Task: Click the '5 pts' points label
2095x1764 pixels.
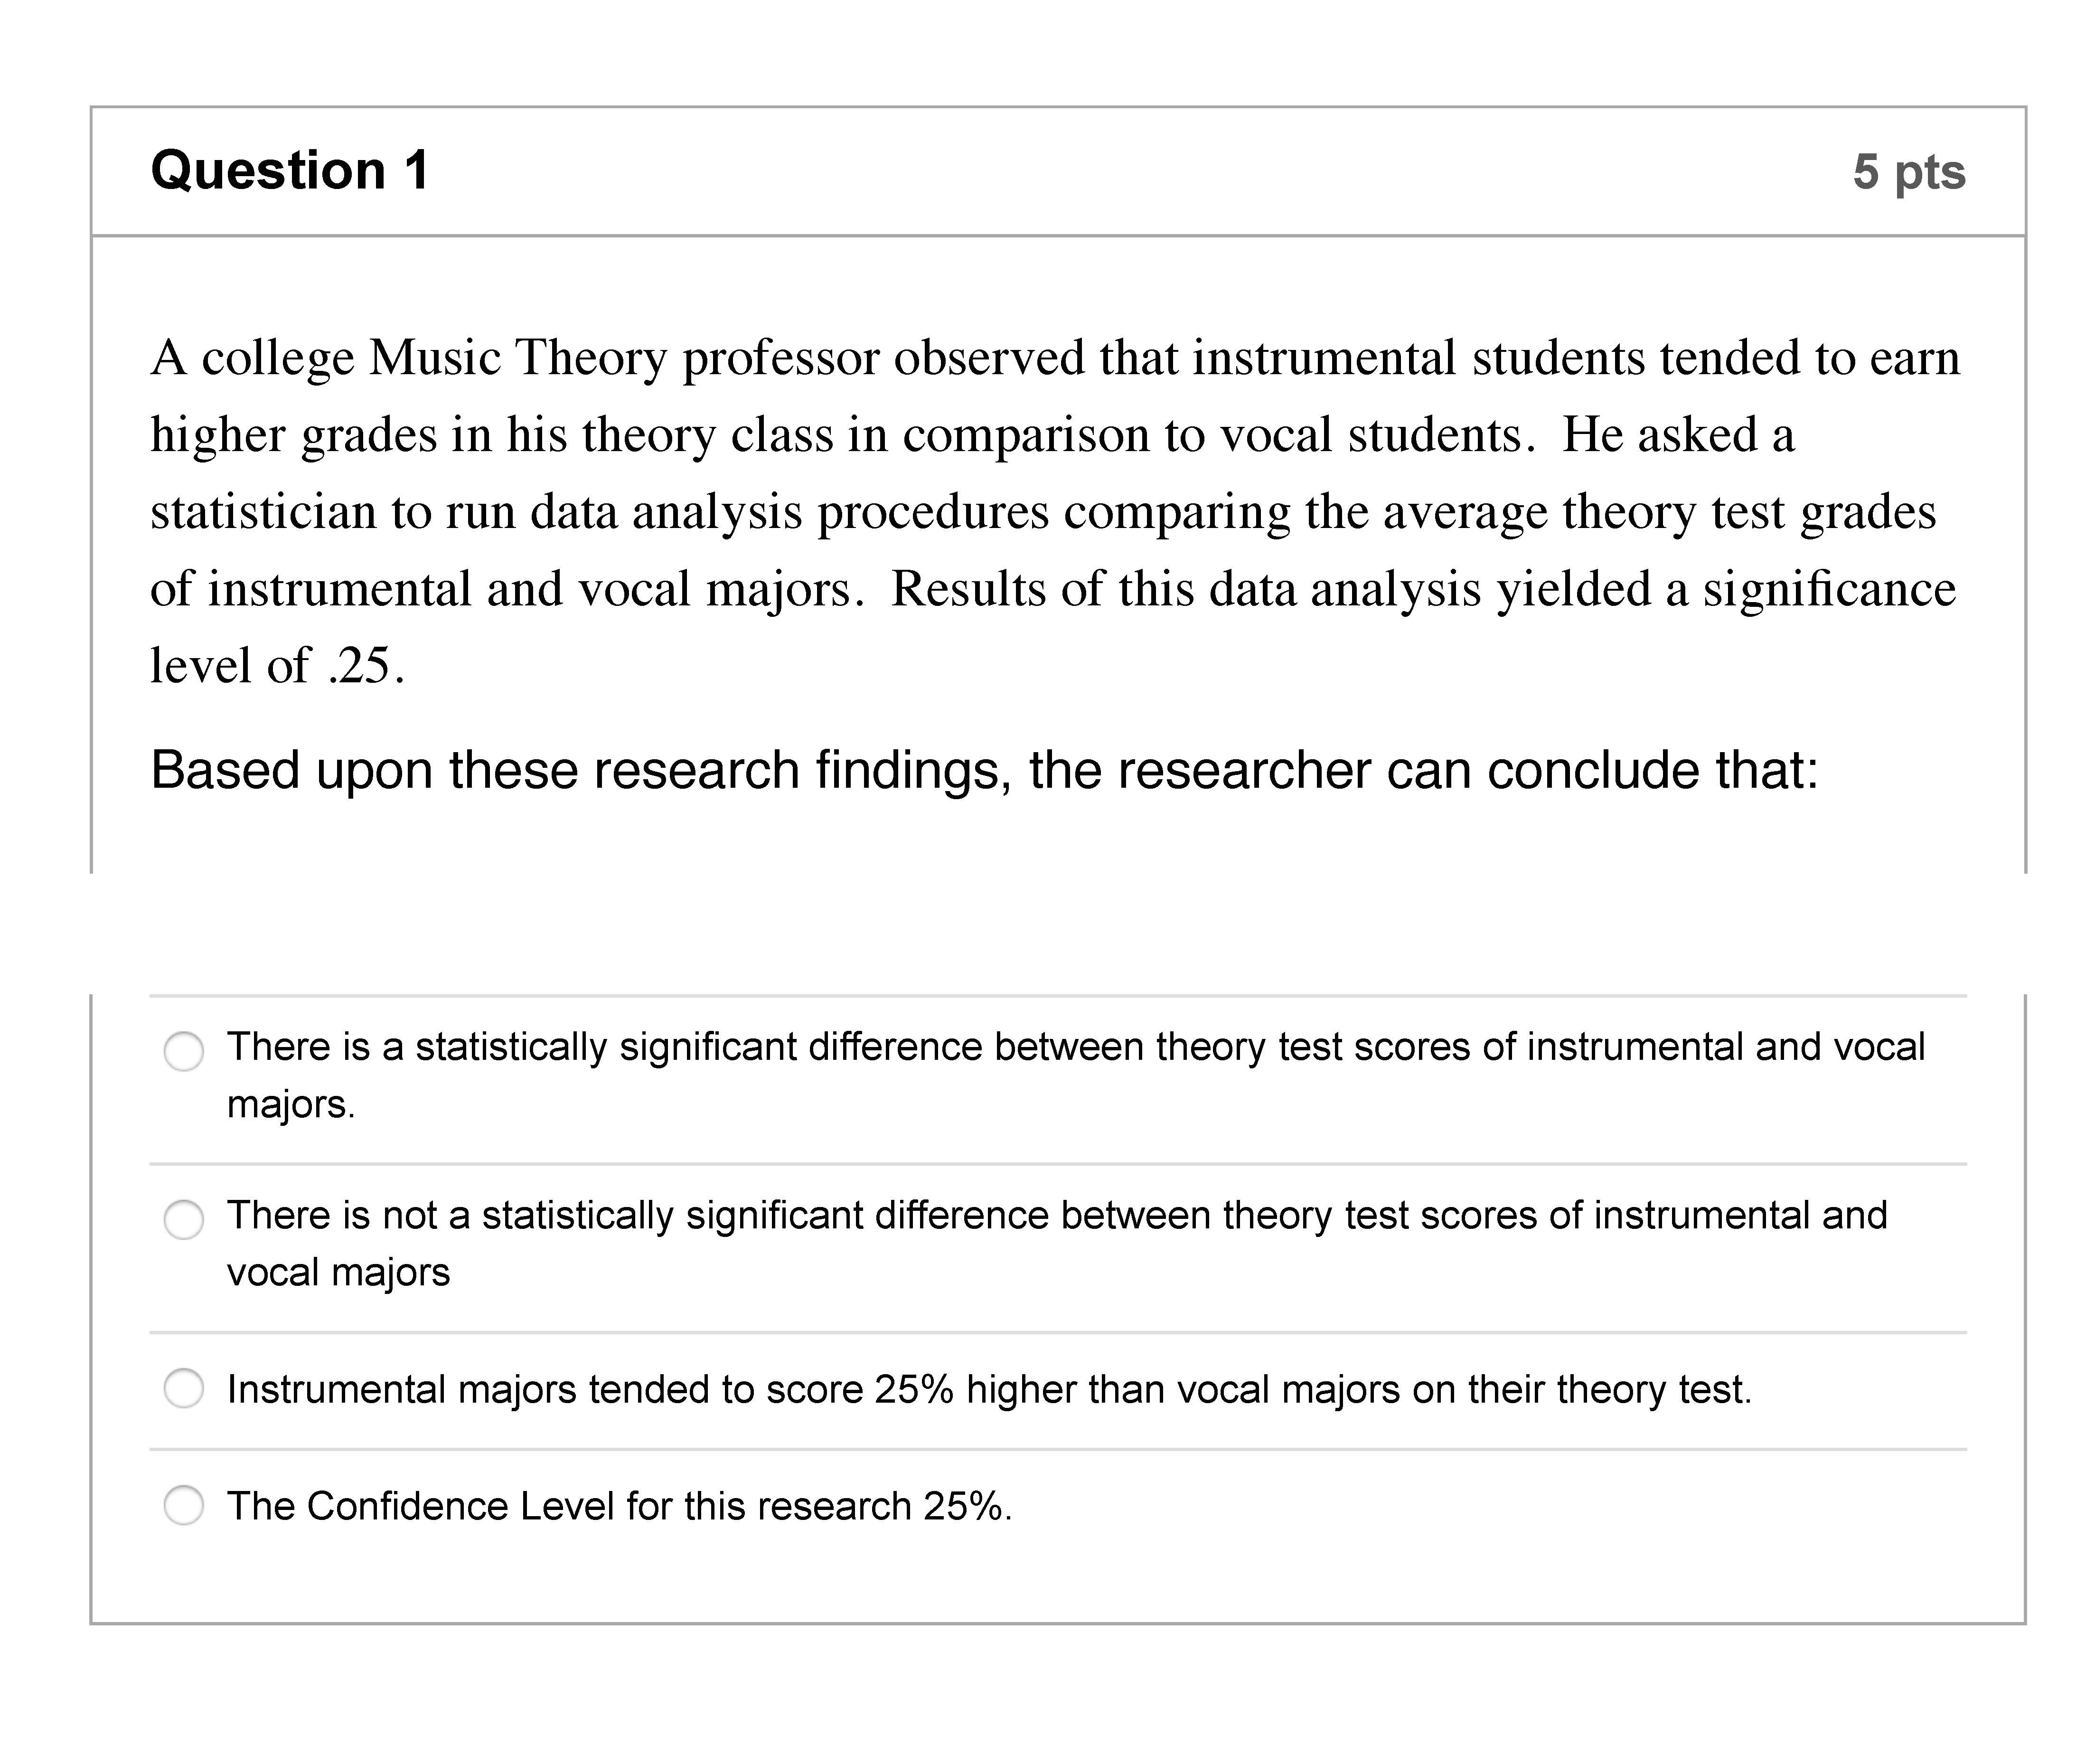Action: point(1908,172)
